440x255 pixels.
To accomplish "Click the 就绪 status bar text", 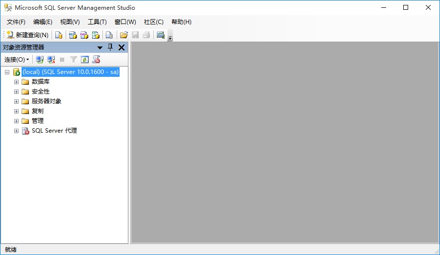I will [11, 250].
